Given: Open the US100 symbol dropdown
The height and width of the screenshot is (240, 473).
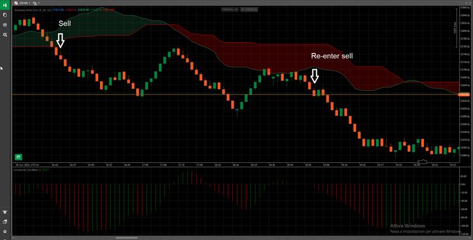Looking at the screenshot, I should point(25,3).
